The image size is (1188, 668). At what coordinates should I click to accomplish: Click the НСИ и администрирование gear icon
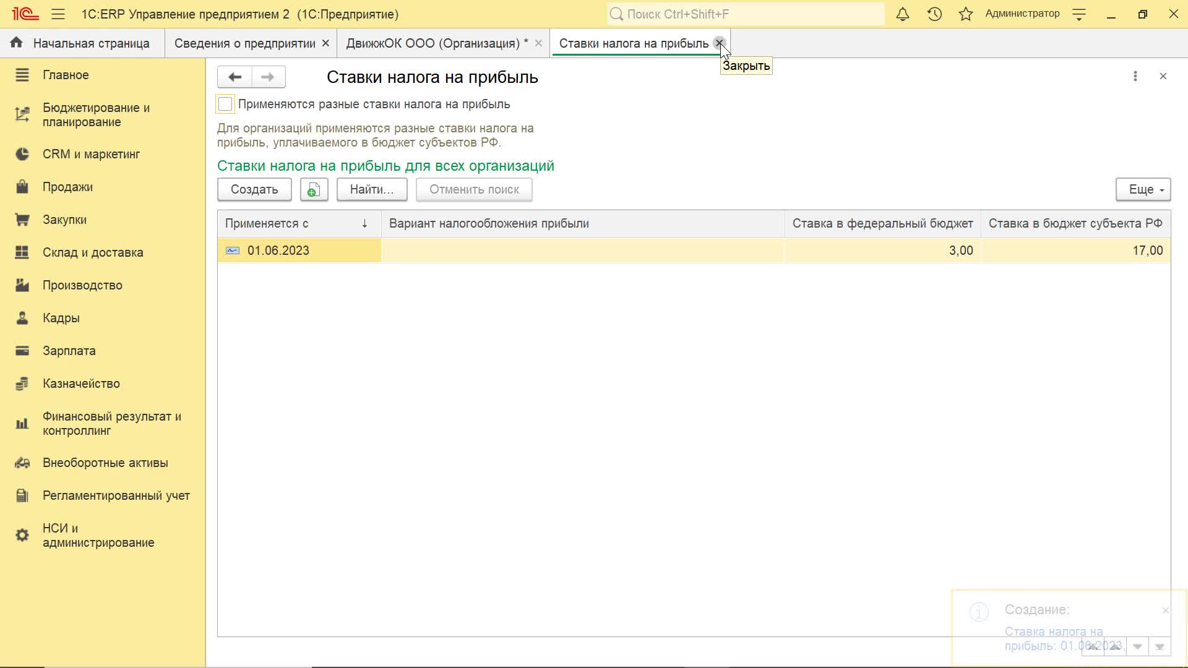pos(22,535)
